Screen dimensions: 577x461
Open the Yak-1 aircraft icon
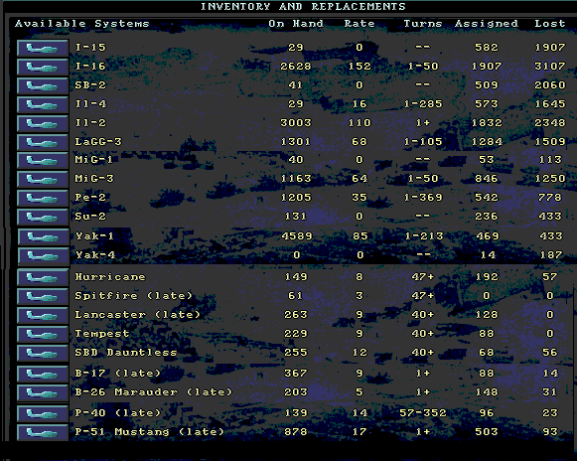coord(44,236)
